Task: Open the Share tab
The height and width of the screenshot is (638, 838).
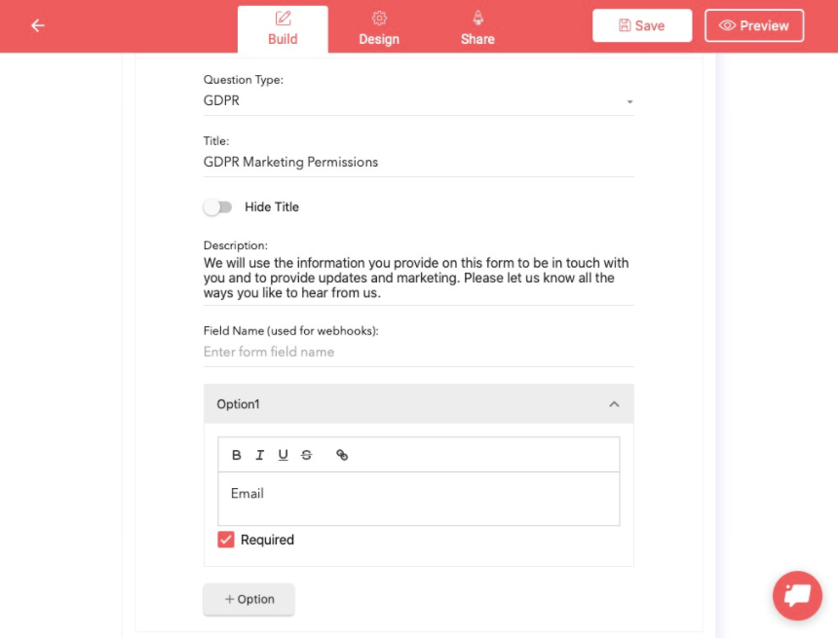Action: 477,29
